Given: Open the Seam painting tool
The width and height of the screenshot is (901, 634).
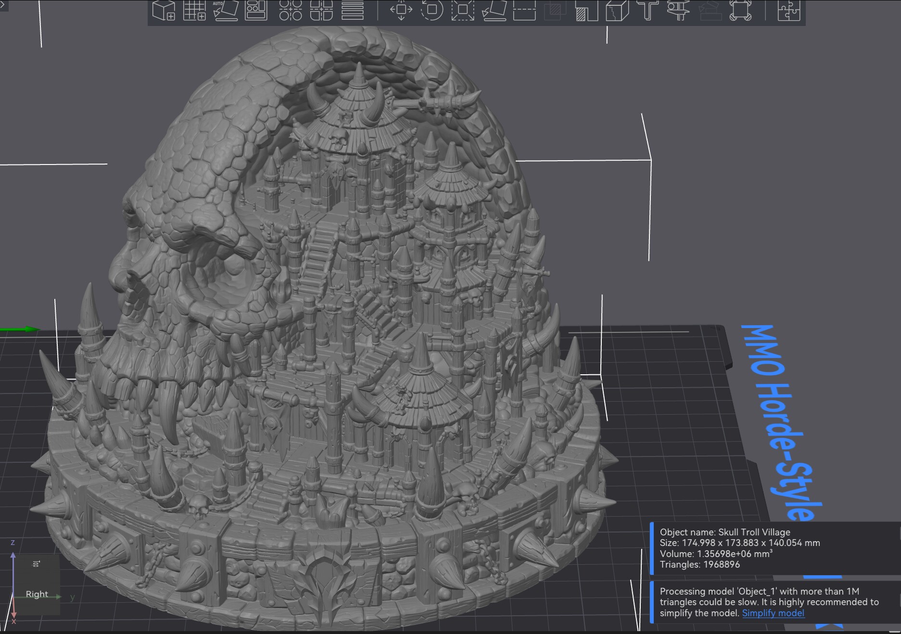Looking at the screenshot, I should [617, 11].
